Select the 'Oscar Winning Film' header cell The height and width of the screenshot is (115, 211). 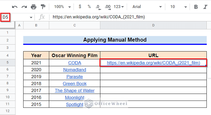[74, 55]
